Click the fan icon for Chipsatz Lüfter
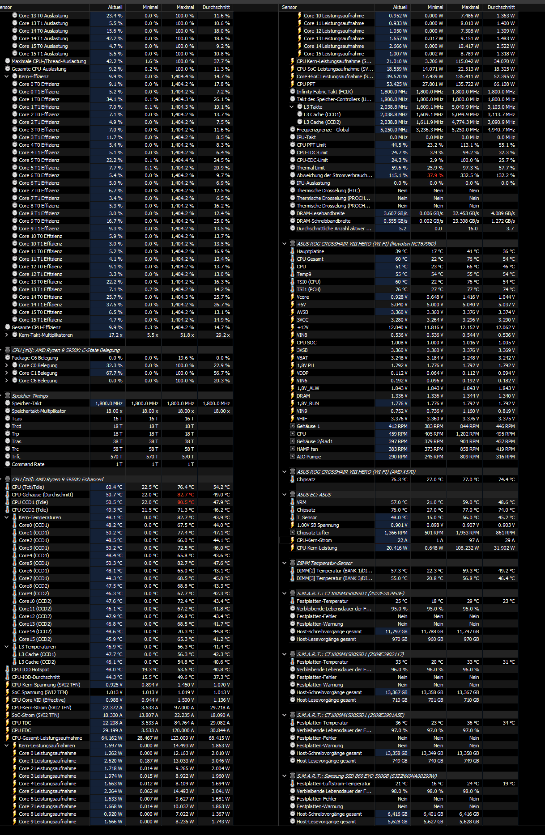This screenshot has height=835, width=545. pyautogui.click(x=293, y=533)
